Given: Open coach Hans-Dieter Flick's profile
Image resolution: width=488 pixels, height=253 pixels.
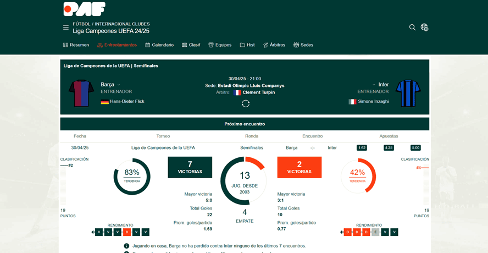Looking at the screenshot, I should pos(127,102).
